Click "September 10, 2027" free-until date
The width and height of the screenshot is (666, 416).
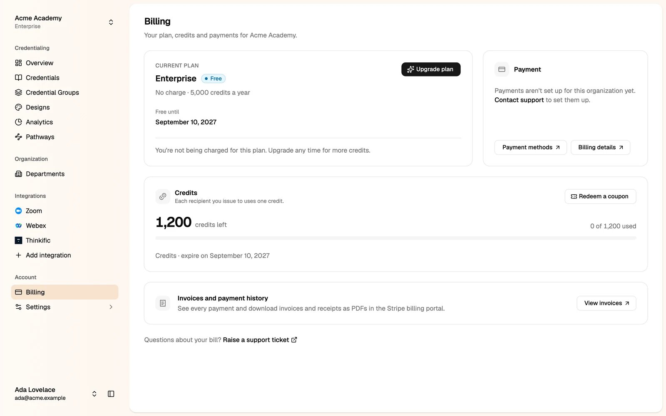(x=186, y=122)
